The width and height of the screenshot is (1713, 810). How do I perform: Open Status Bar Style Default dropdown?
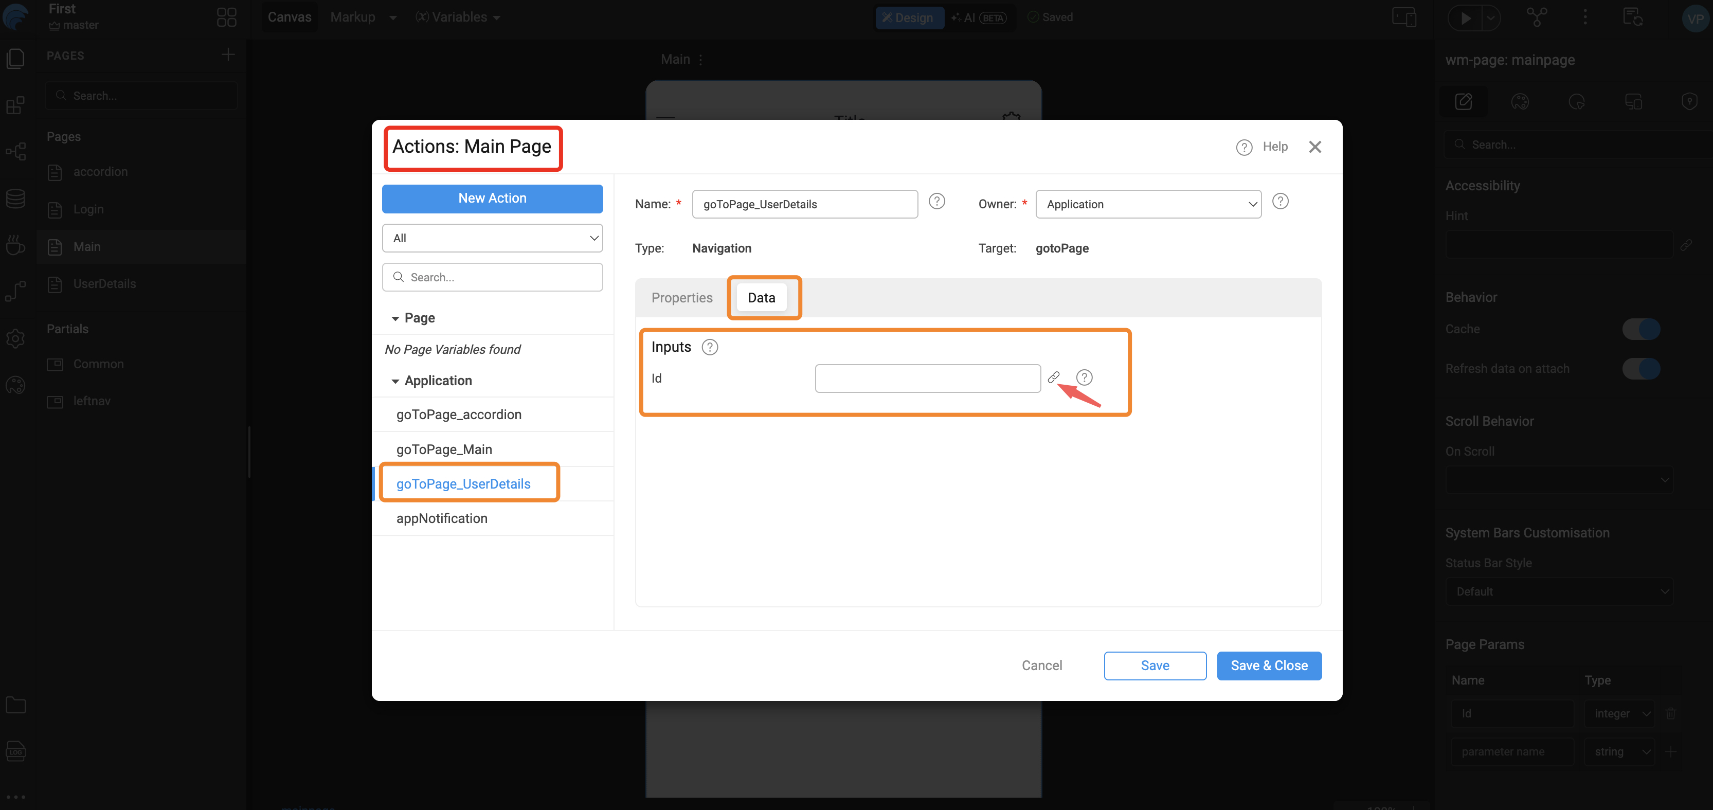coord(1559,591)
